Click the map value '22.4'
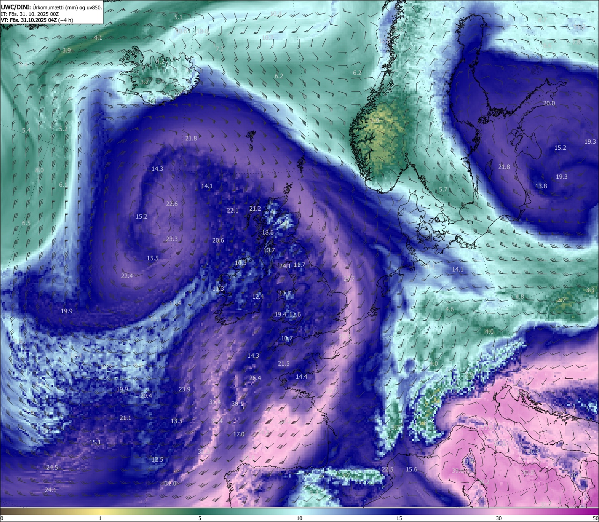The width and height of the screenshot is (599, 522). (127, 276)
